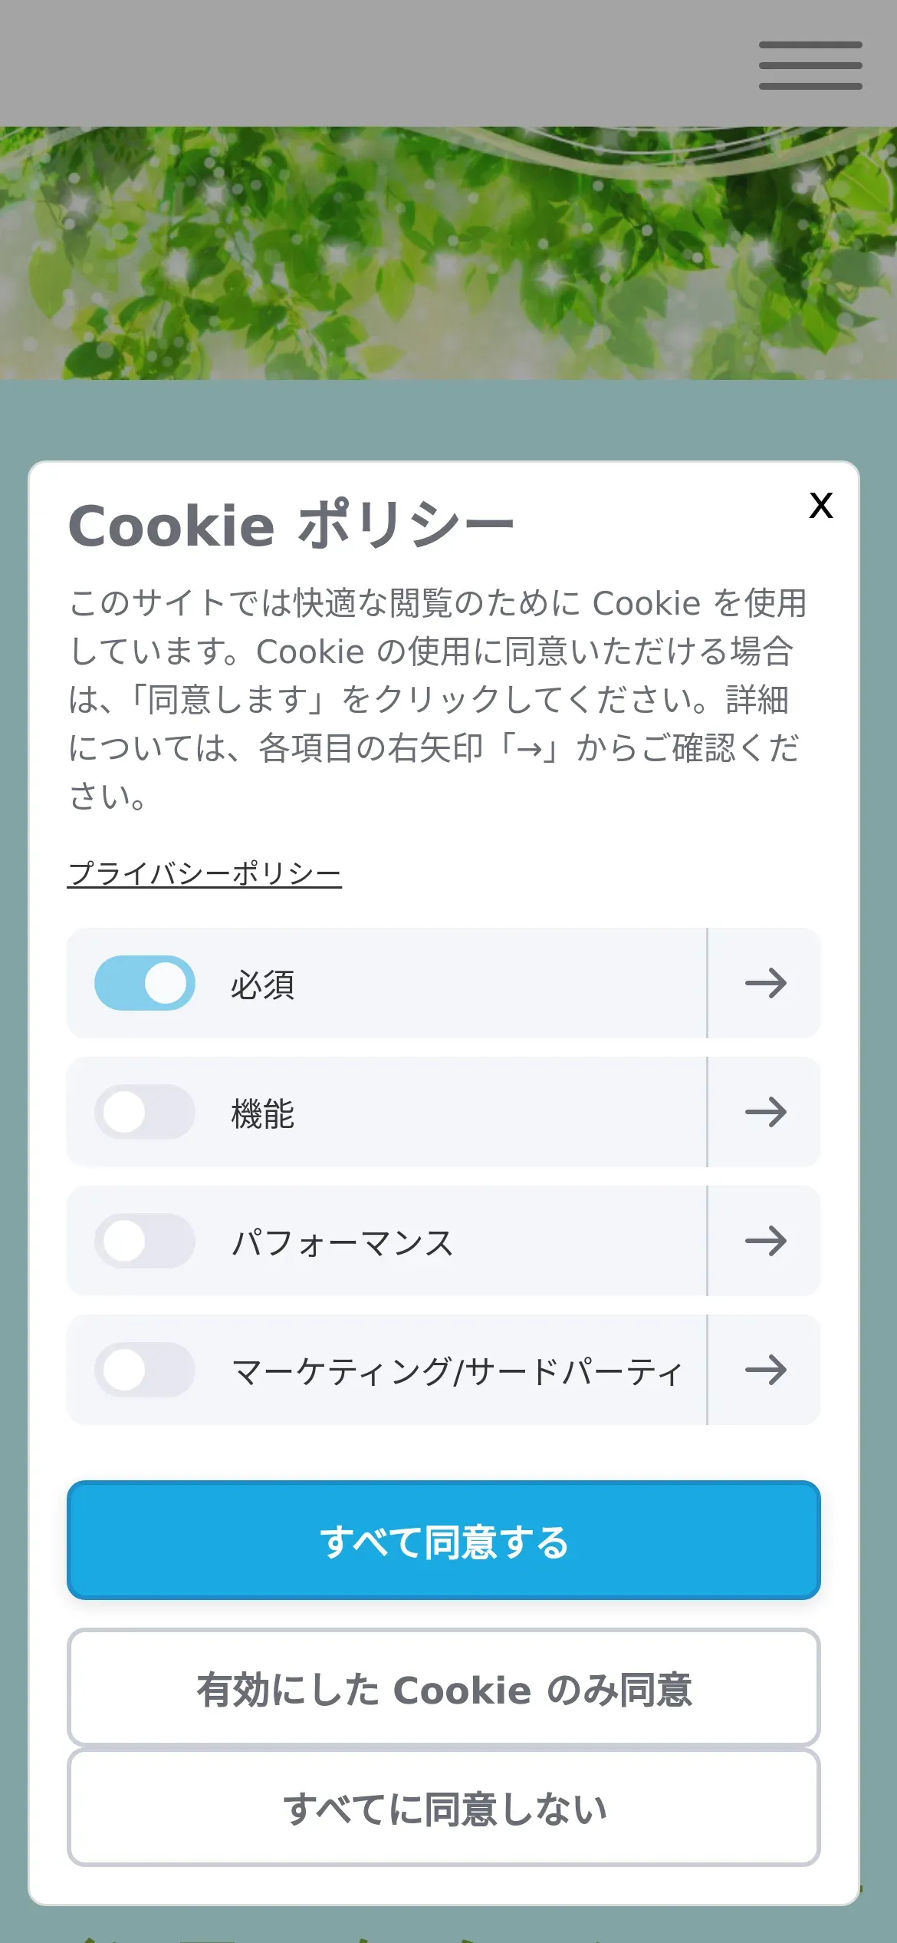Enable the 機能 cookie switch
The height and width of the screenshot is (1943, 897).
coord(145,1112)
